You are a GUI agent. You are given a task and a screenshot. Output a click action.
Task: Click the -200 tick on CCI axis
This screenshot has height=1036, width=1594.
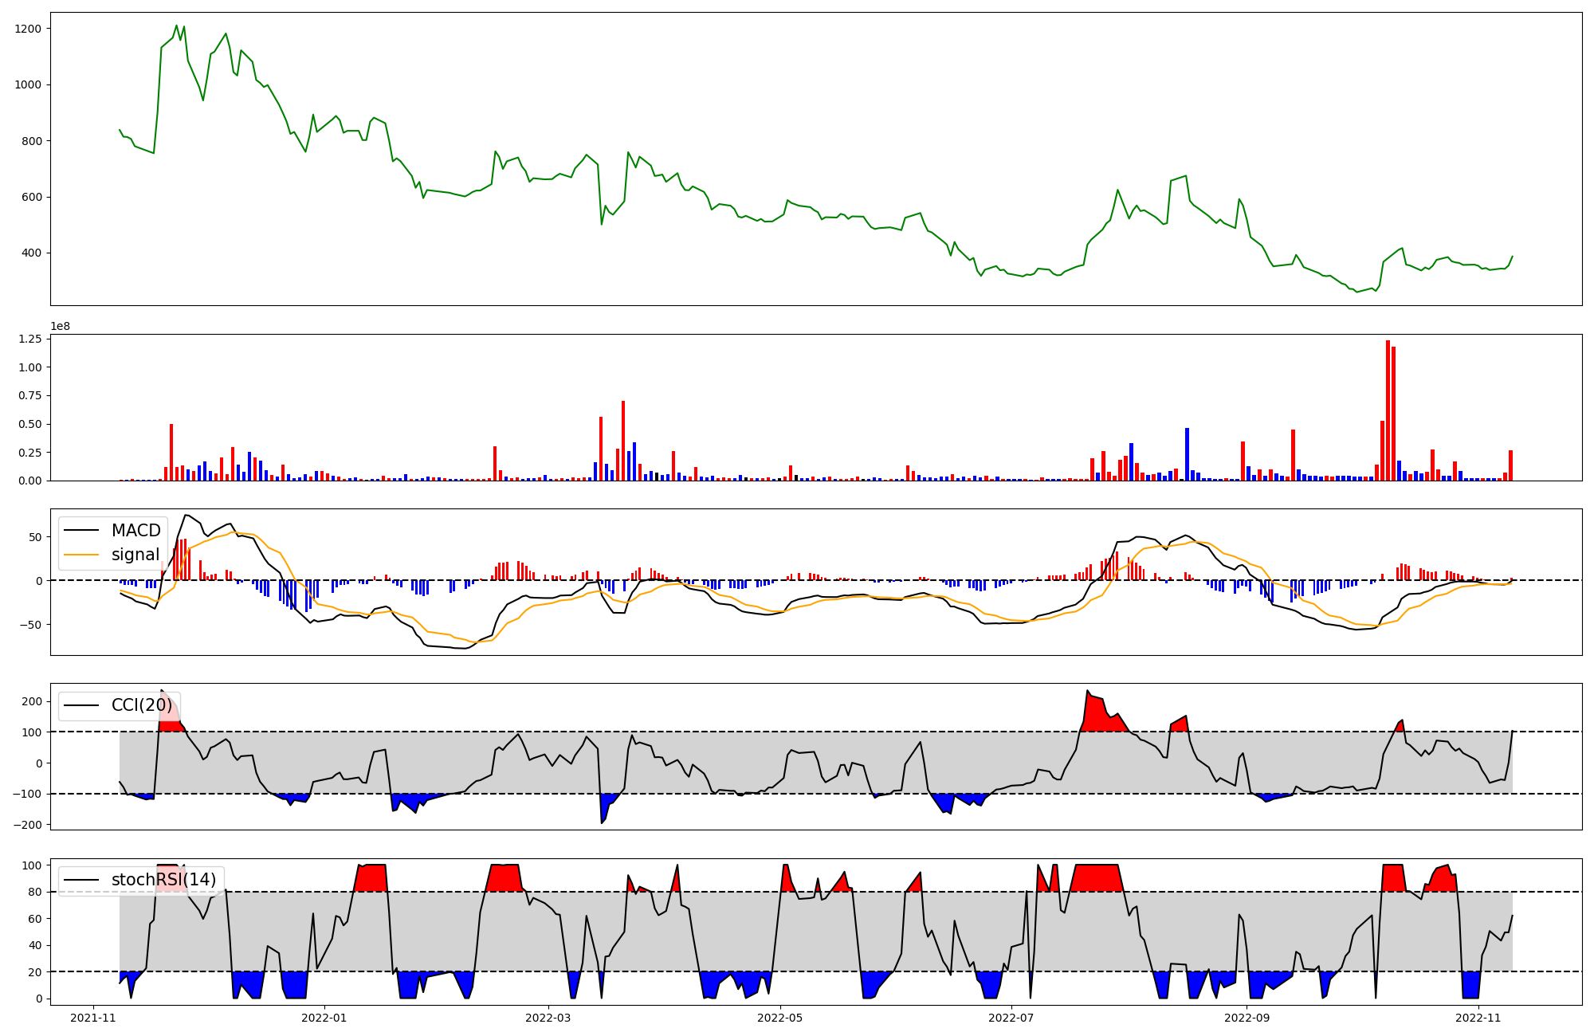click(26, 825)
